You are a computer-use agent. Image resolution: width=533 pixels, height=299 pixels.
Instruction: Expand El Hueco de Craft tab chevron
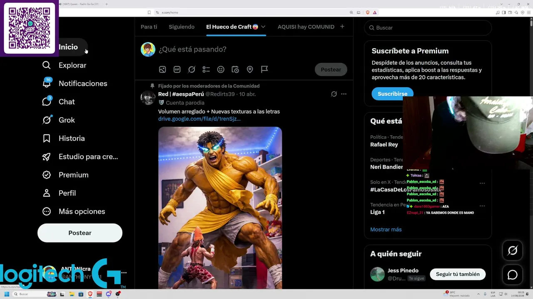click(x=263, y=27)
